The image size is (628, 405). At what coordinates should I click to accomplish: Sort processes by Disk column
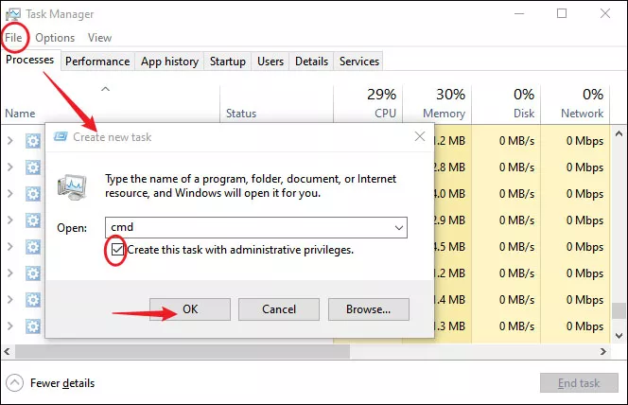point(506,104)
